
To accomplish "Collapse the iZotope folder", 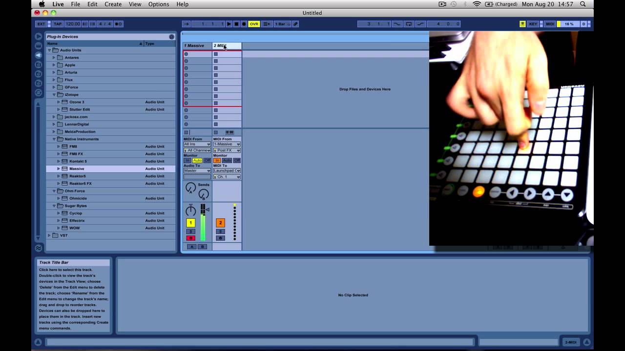I will (x=54, y=95).
